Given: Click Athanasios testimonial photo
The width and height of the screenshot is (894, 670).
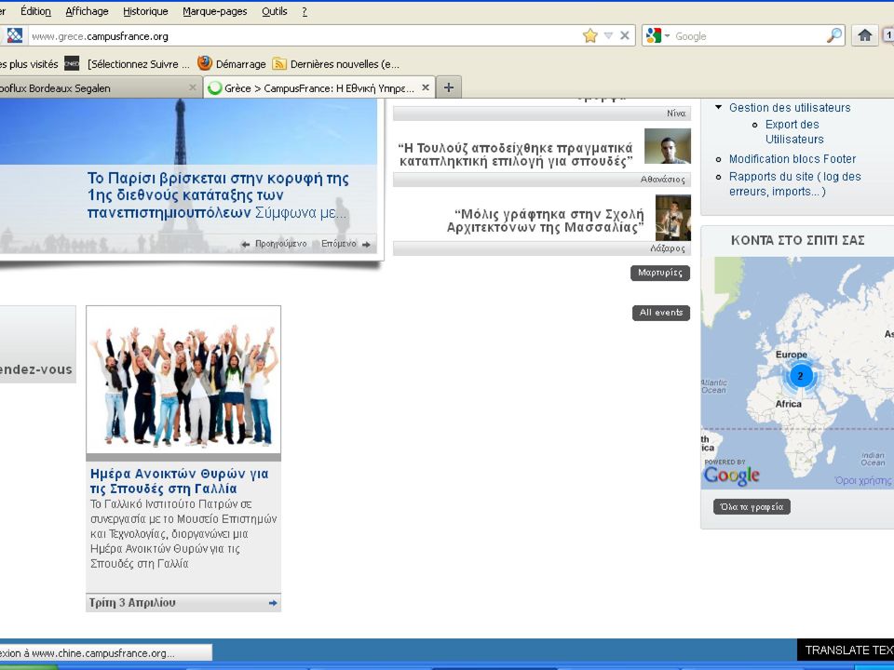Looking at the screenshot, I should tap(667, 146).
